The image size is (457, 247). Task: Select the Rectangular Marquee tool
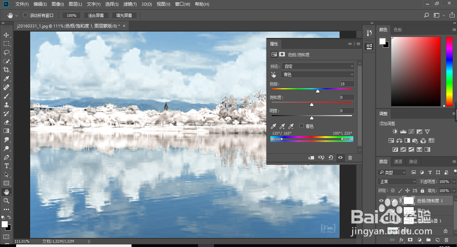coord(6,44)
